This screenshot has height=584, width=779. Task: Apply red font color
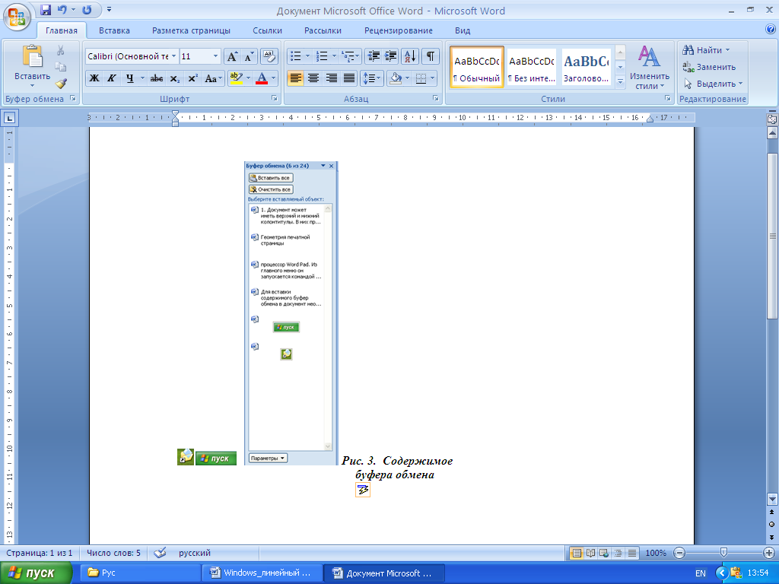[262, 78]
